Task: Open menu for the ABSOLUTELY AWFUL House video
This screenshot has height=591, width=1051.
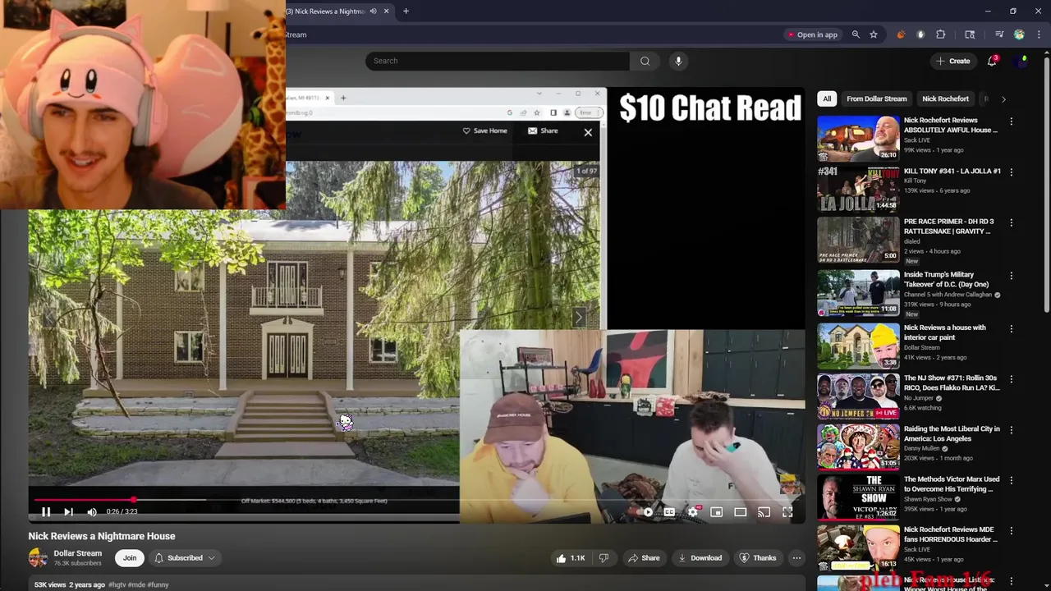Action: (1011, 121)
